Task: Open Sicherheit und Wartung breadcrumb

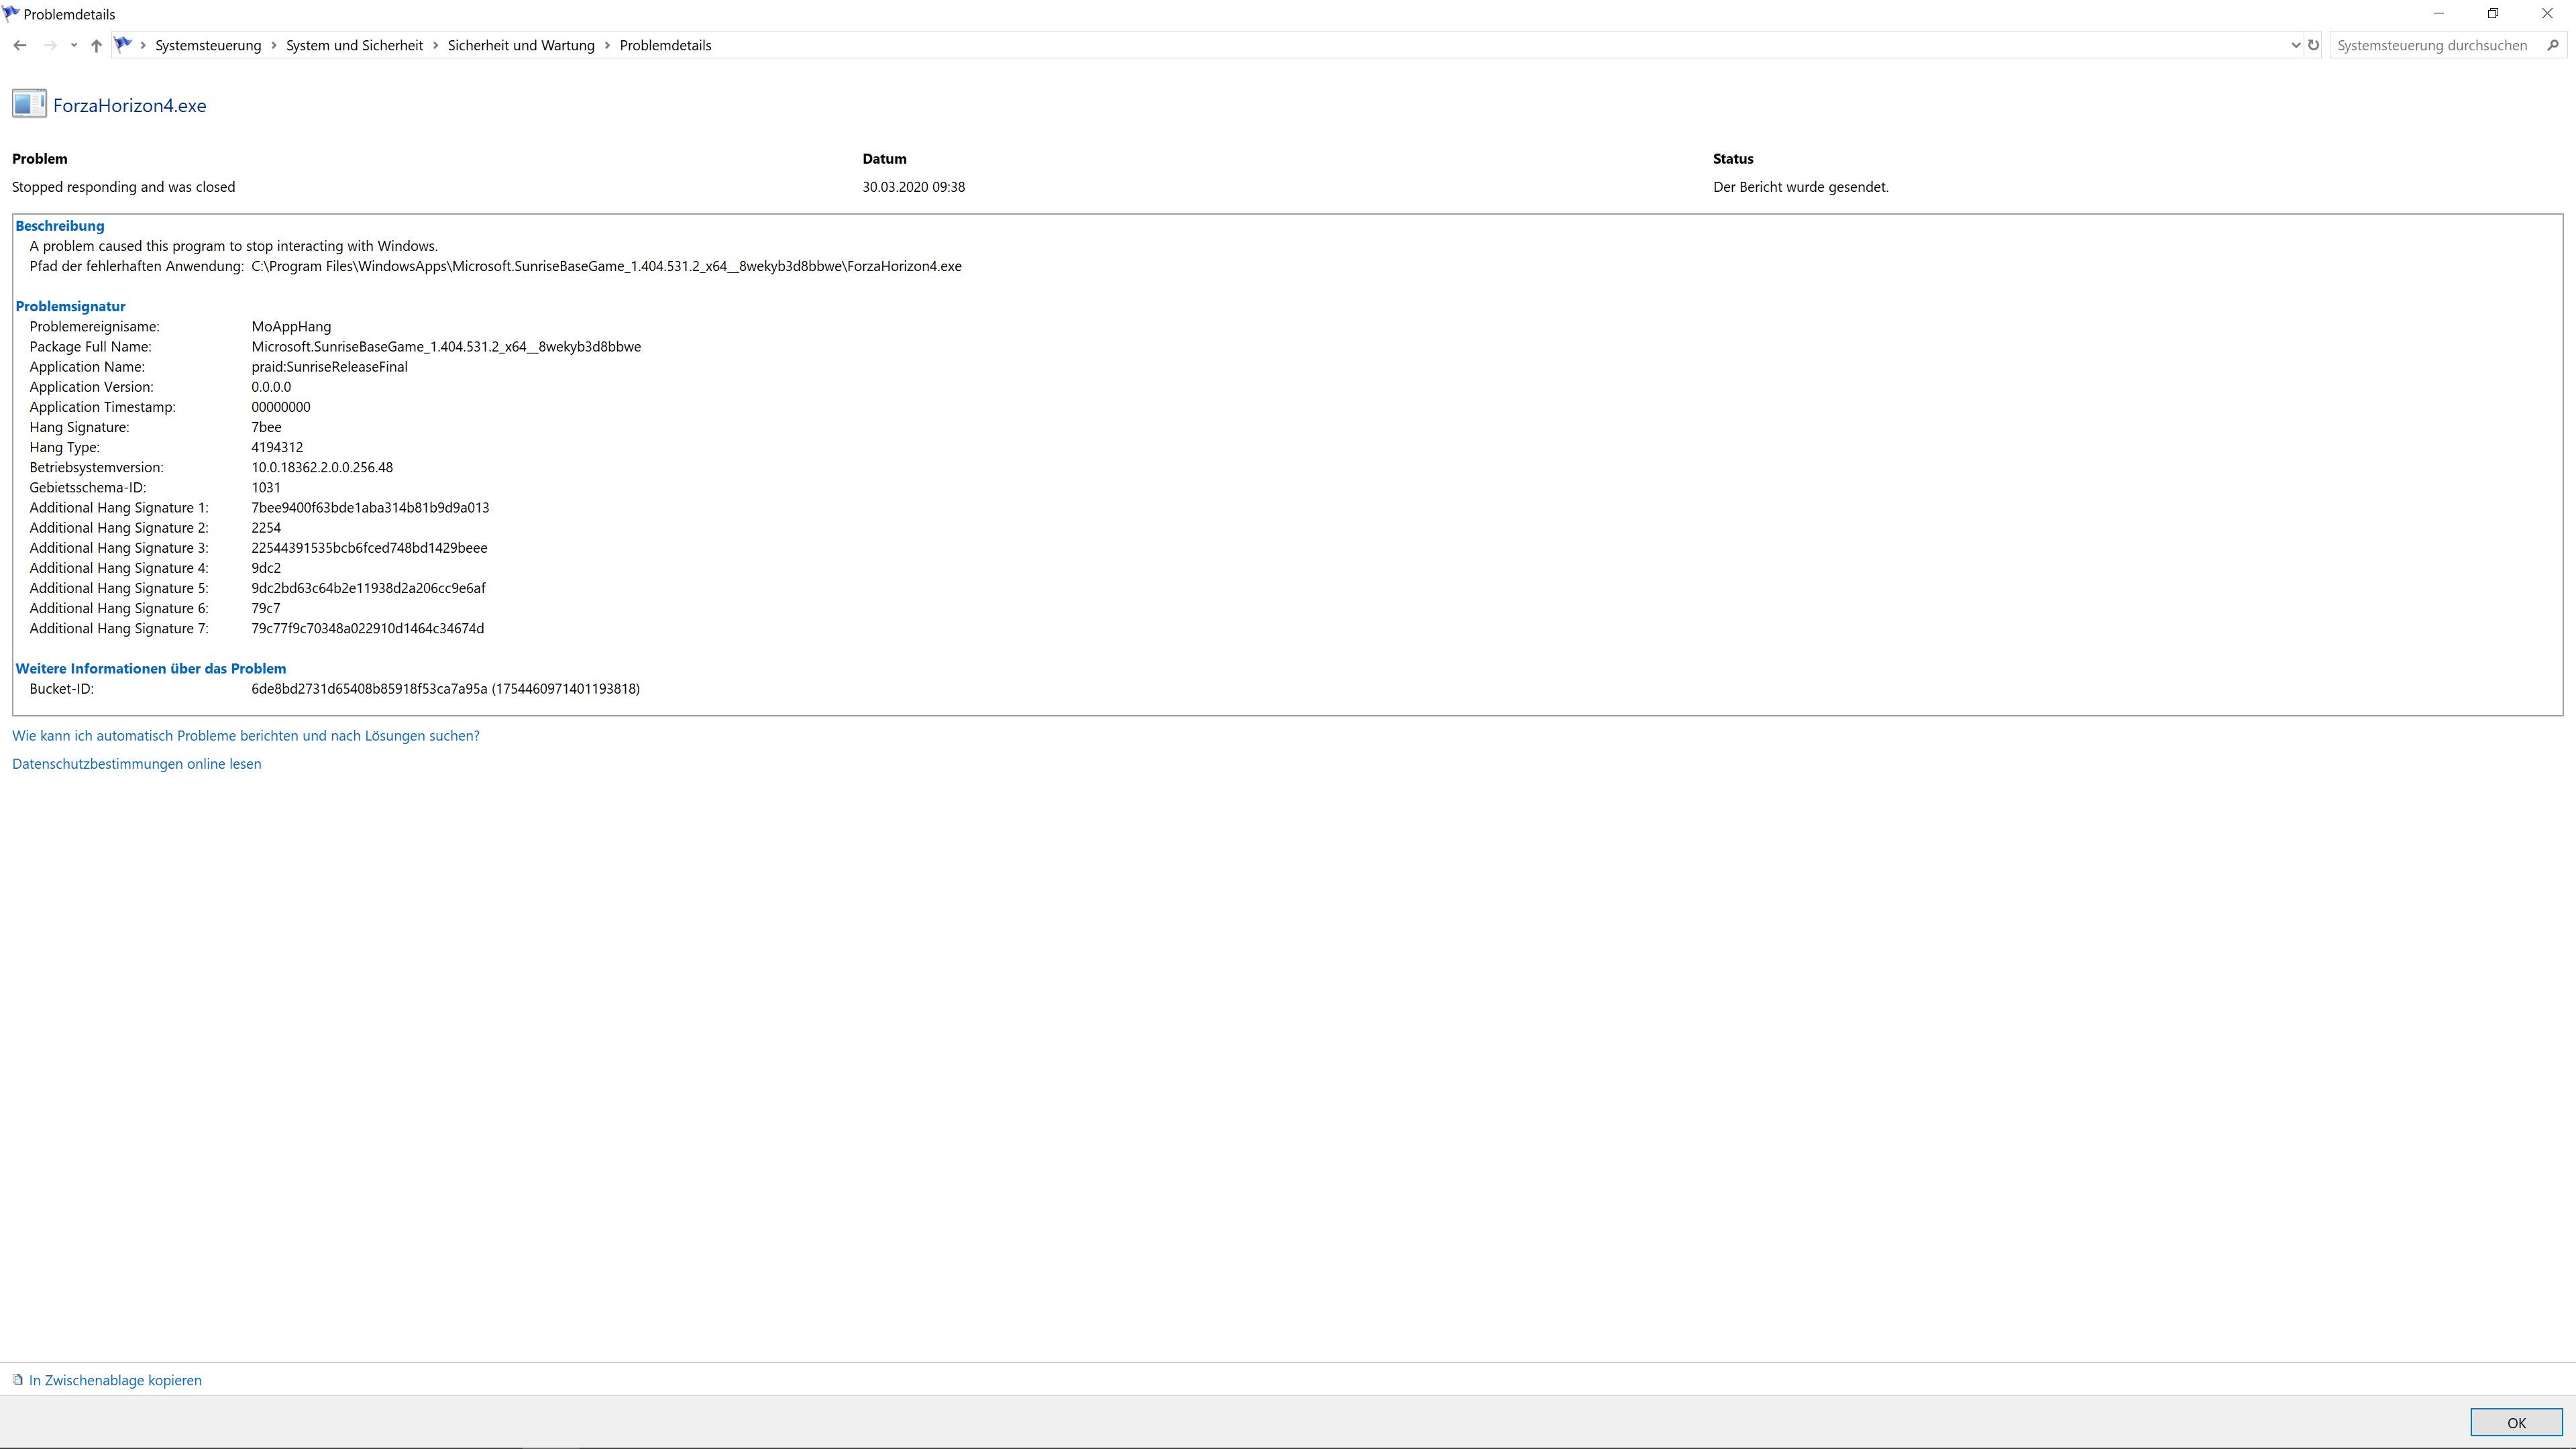Action: coord(520,45)
